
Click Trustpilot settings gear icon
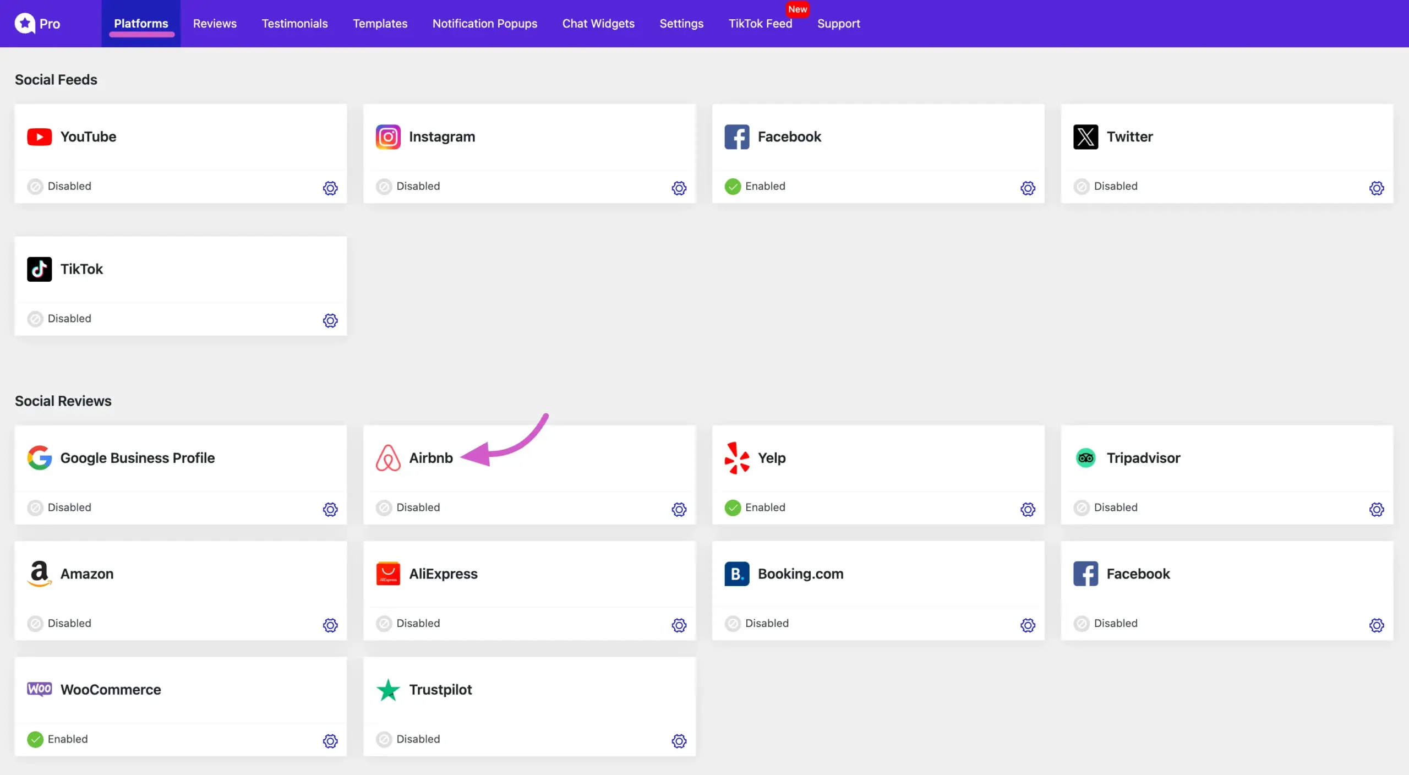click(679, 741)
